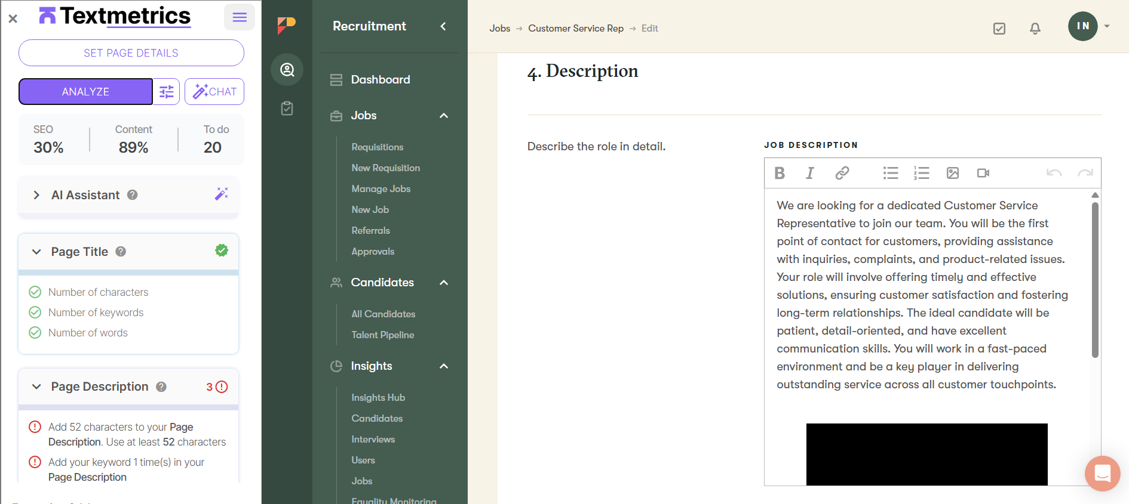Insert a link using the link icon
This screenshot has width=1129, height=504.
coord(842,173)
